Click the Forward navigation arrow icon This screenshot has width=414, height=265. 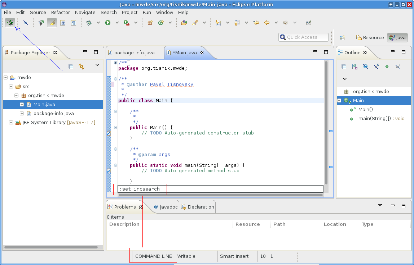285,23
